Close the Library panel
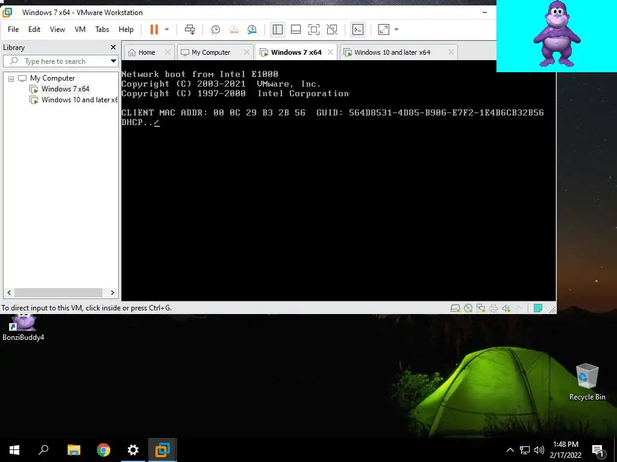 tap(113, 47)
